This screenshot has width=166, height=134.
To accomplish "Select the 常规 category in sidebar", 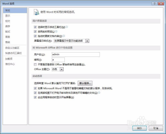I will (15, 10).
